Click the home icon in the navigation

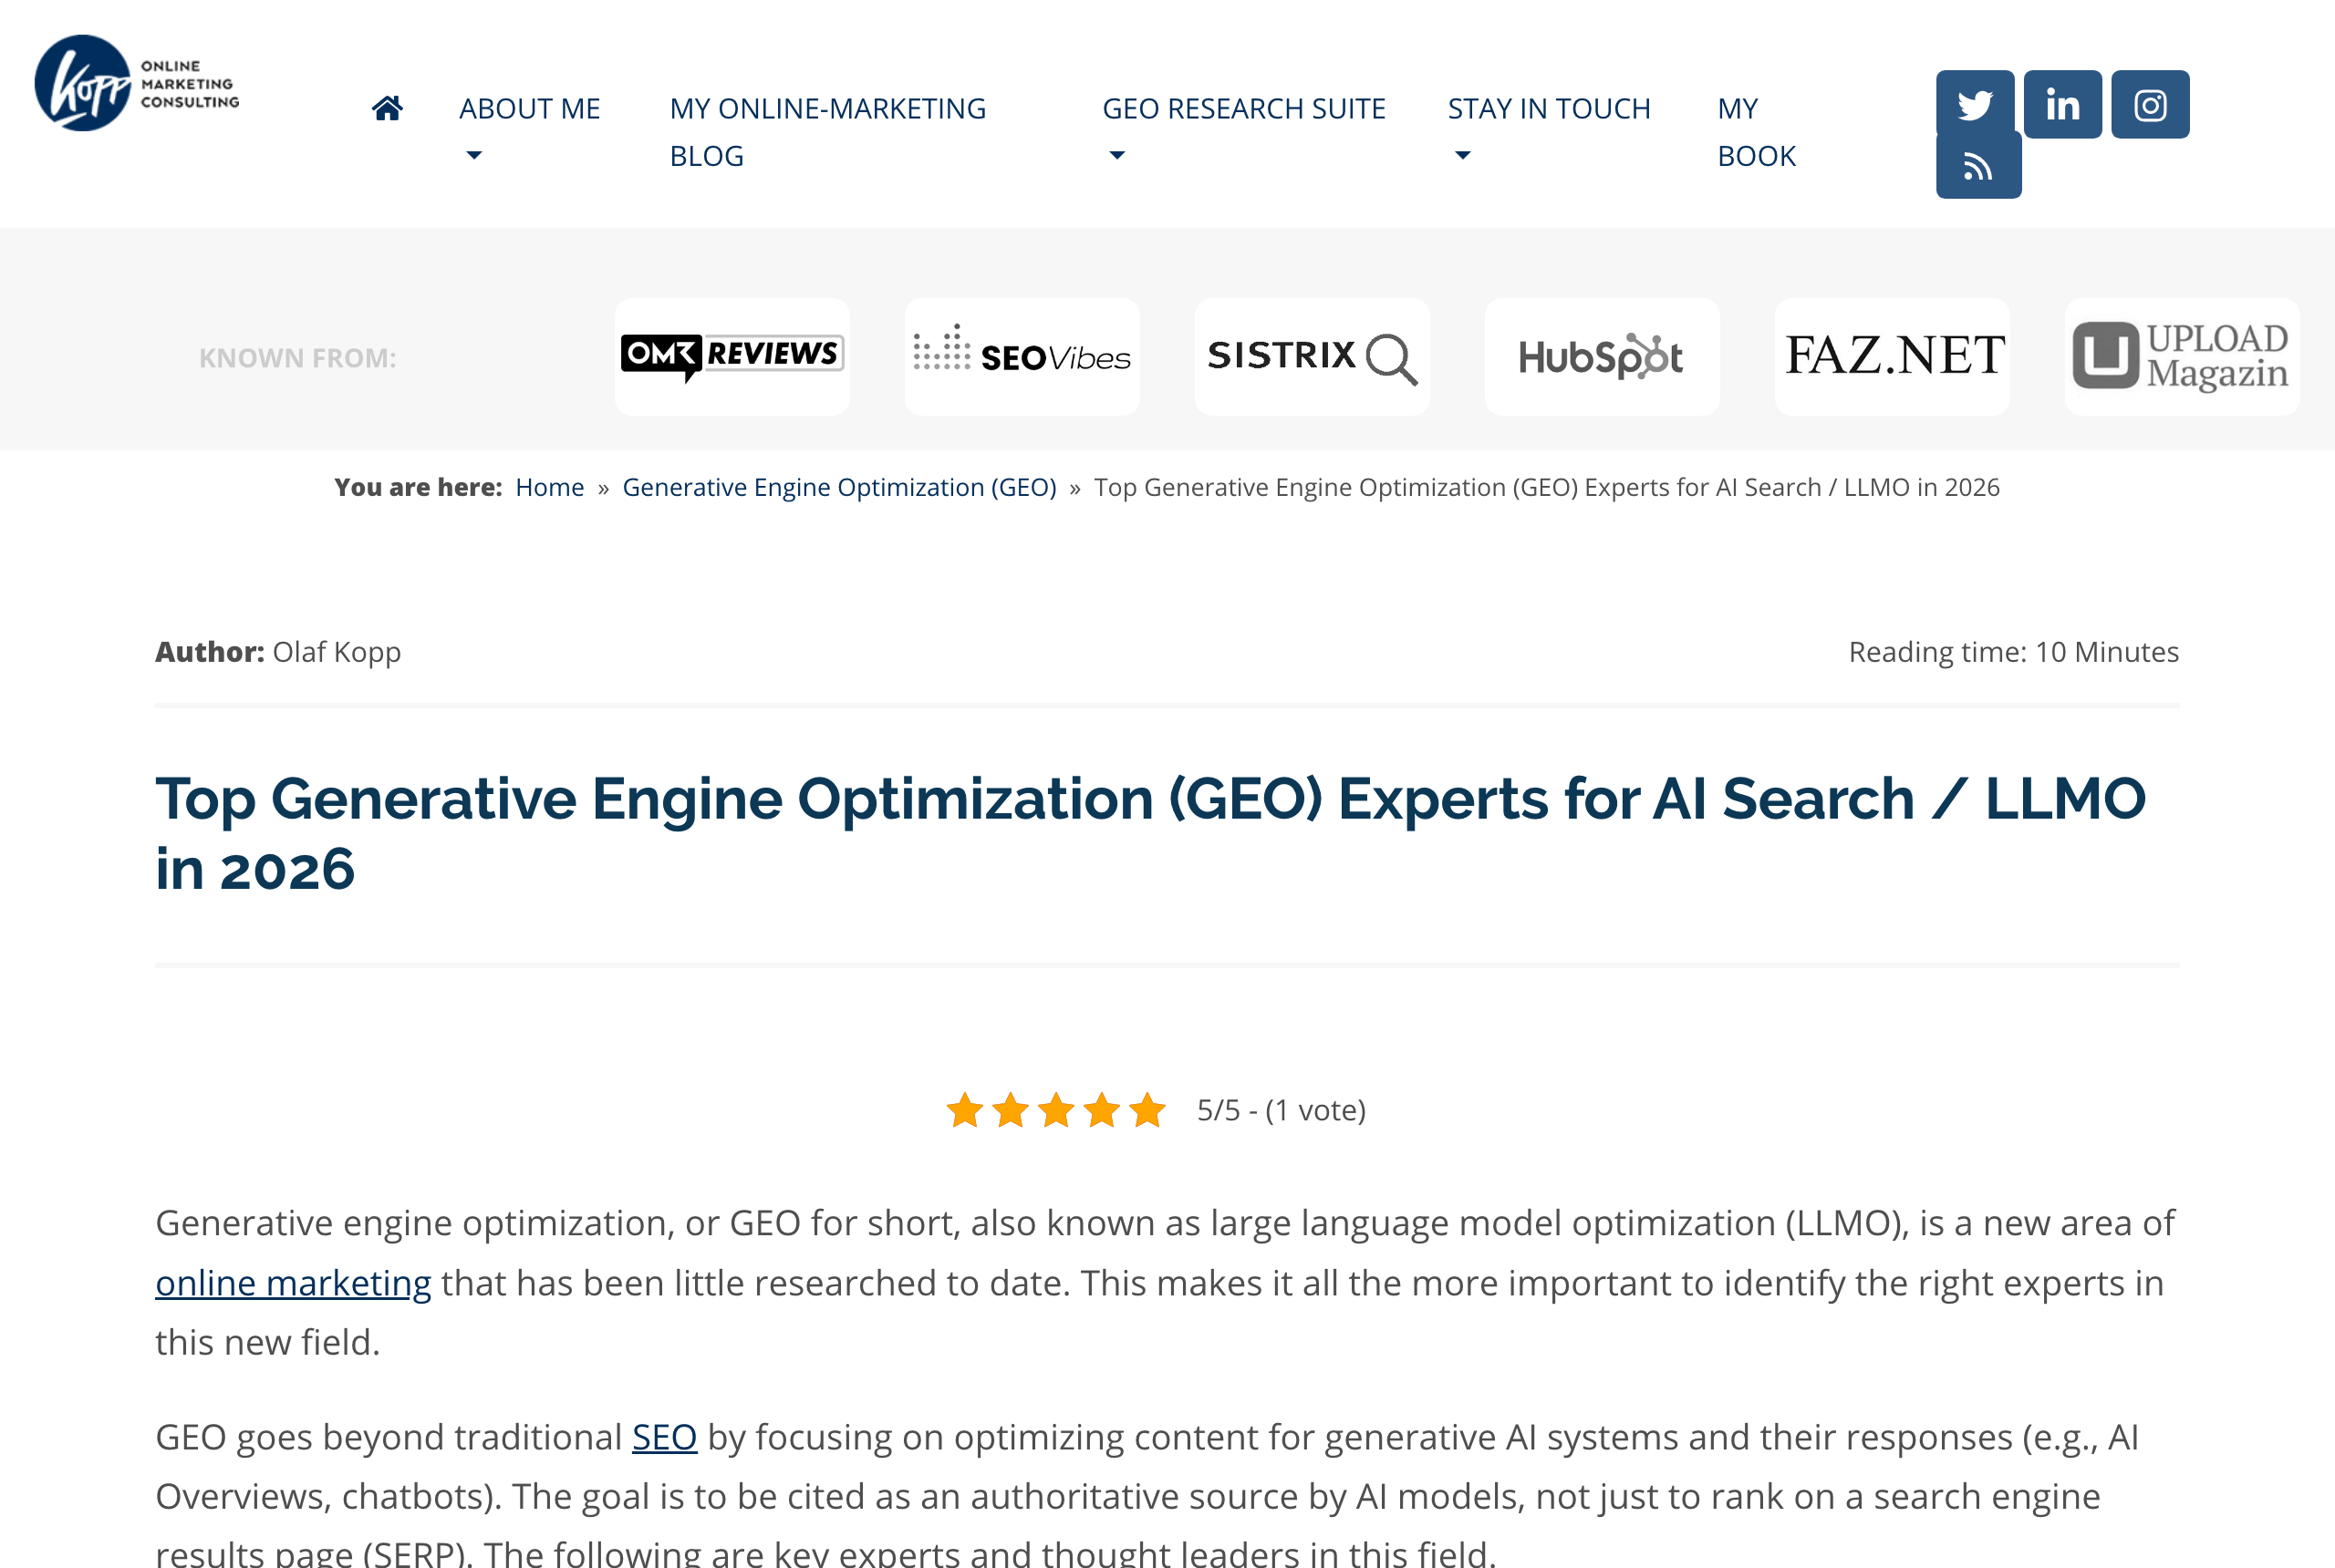387,108
